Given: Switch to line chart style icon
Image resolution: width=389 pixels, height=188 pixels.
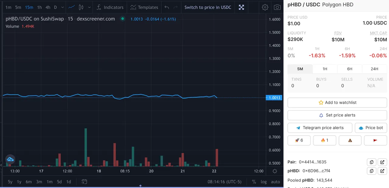Looking at the screenshot, I should pos(72,7).
